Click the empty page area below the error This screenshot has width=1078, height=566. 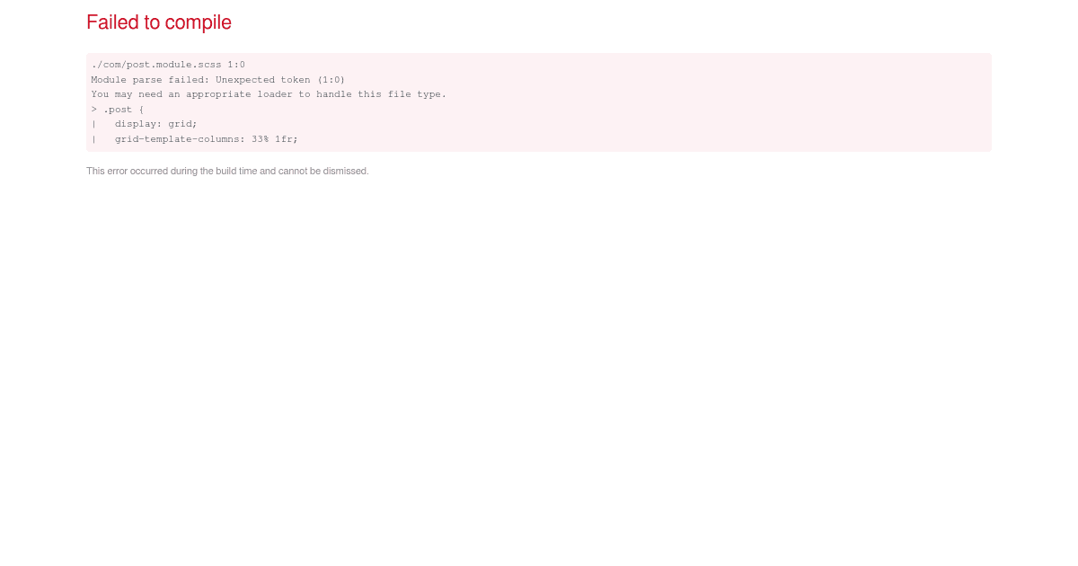tap(539, 359)
